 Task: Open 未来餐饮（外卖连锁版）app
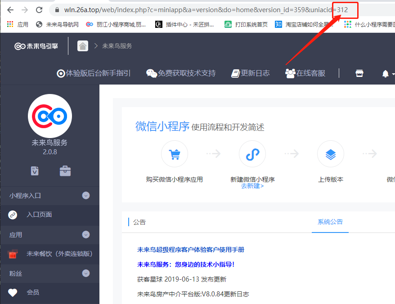(59, 254)
